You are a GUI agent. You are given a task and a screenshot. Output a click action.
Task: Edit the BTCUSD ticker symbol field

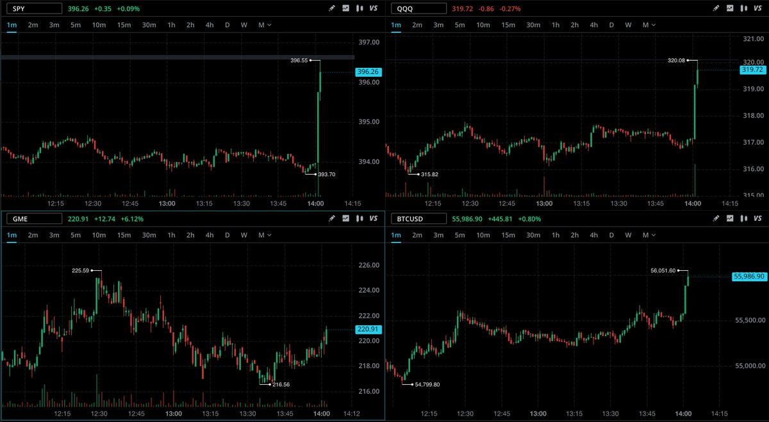tap(417, 218)
